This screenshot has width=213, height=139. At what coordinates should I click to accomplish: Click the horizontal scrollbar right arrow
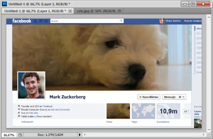pos(204,135)
